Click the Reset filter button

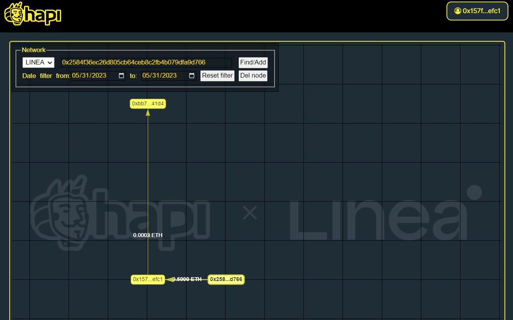[218, 76]
